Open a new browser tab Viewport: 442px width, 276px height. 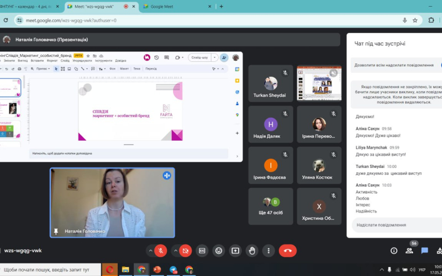[222, 7]
